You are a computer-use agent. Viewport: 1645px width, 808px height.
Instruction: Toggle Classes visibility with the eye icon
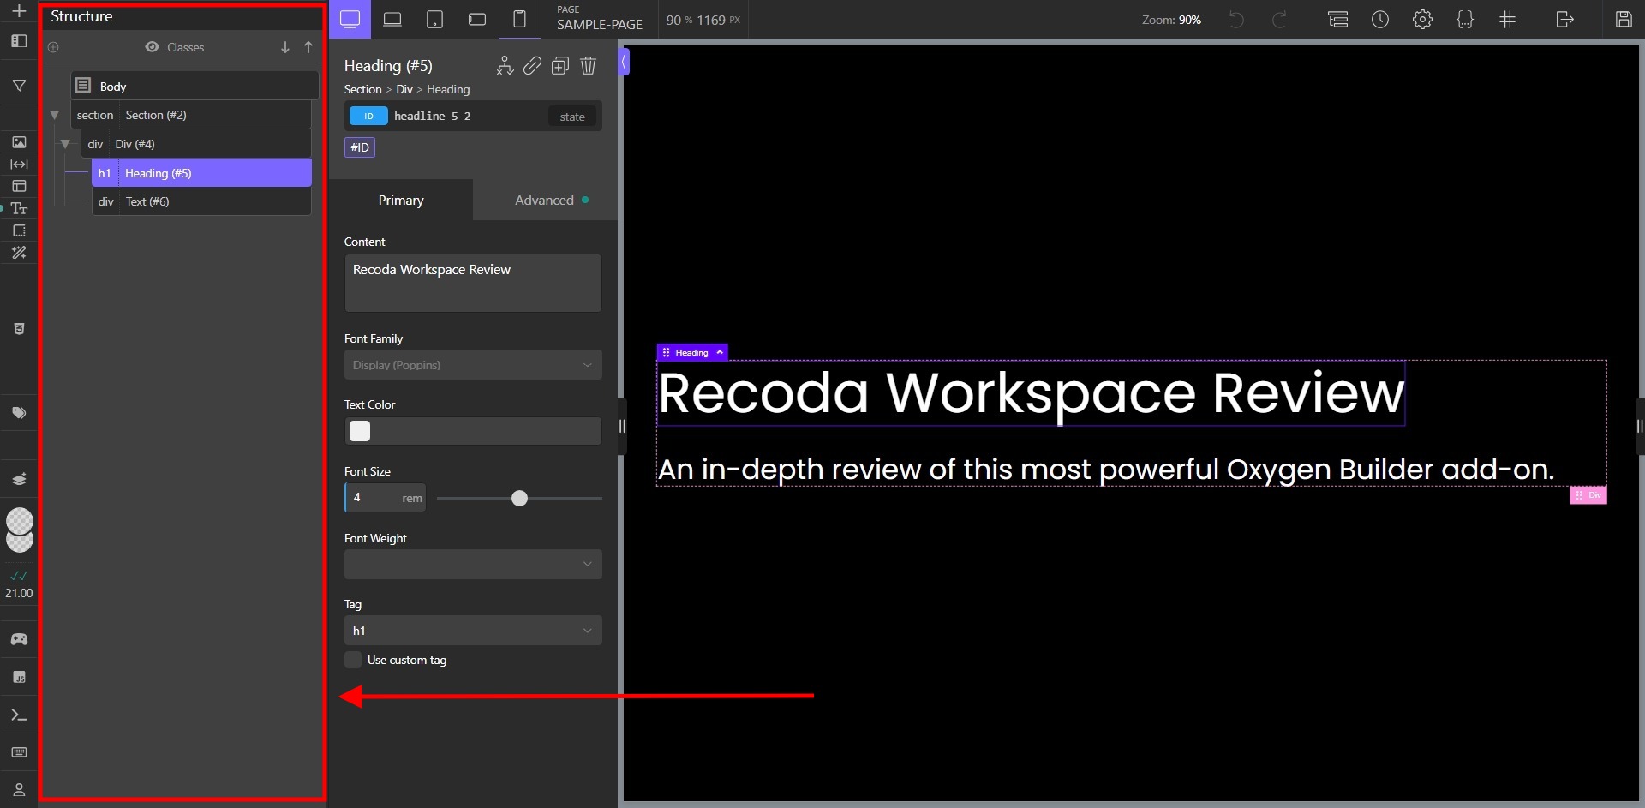[153, 47]
